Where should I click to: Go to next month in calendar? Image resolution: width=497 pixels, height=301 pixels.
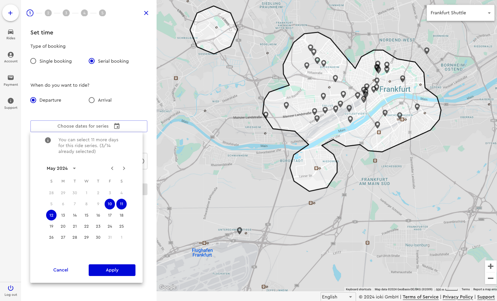coord(124,168)
